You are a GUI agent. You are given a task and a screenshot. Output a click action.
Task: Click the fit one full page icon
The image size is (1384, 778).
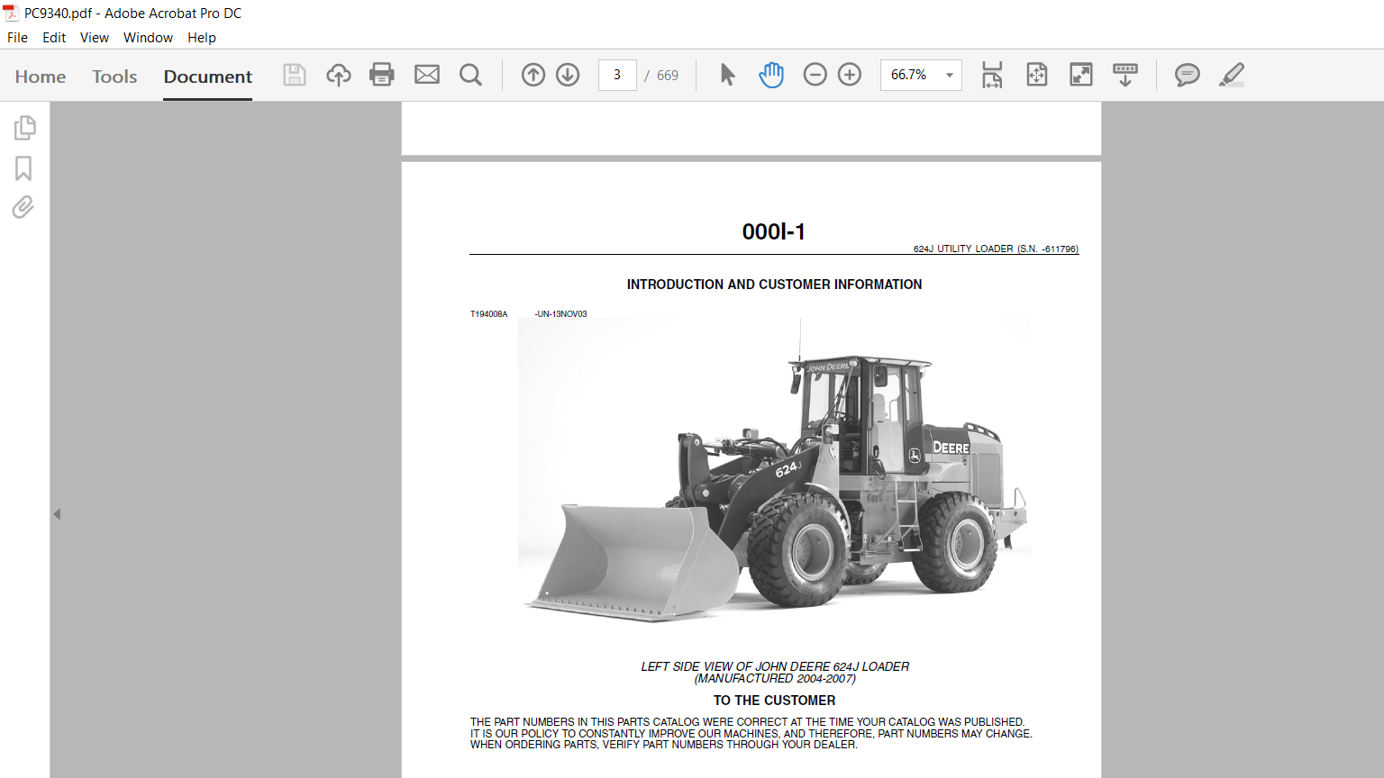tap(1037, 75)
